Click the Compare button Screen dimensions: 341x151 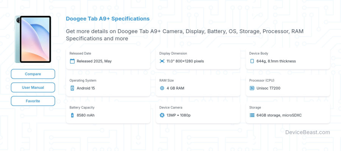[x=33, y=74]
